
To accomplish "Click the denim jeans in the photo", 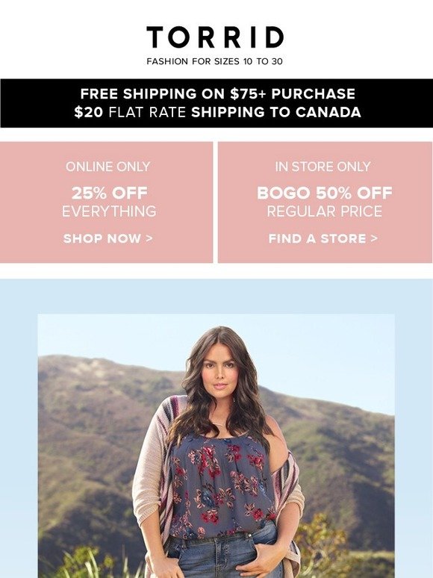I will 221,556.
